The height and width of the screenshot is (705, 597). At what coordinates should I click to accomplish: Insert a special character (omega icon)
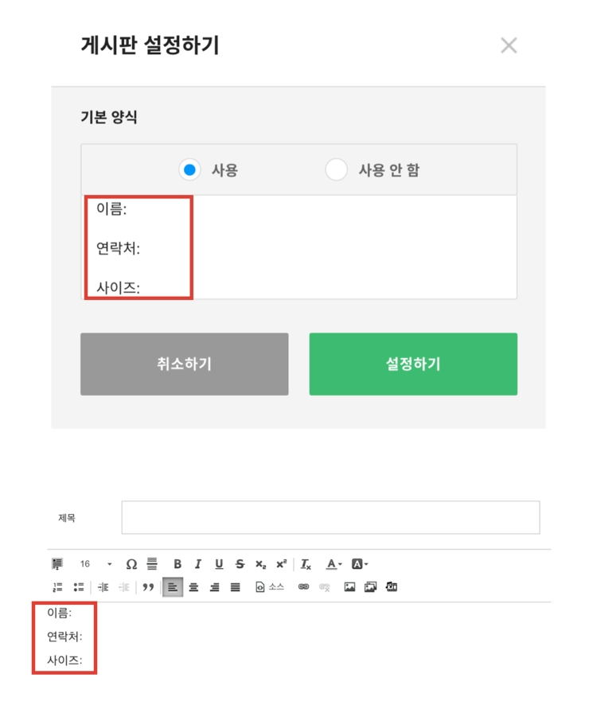[x=131, y=564]
